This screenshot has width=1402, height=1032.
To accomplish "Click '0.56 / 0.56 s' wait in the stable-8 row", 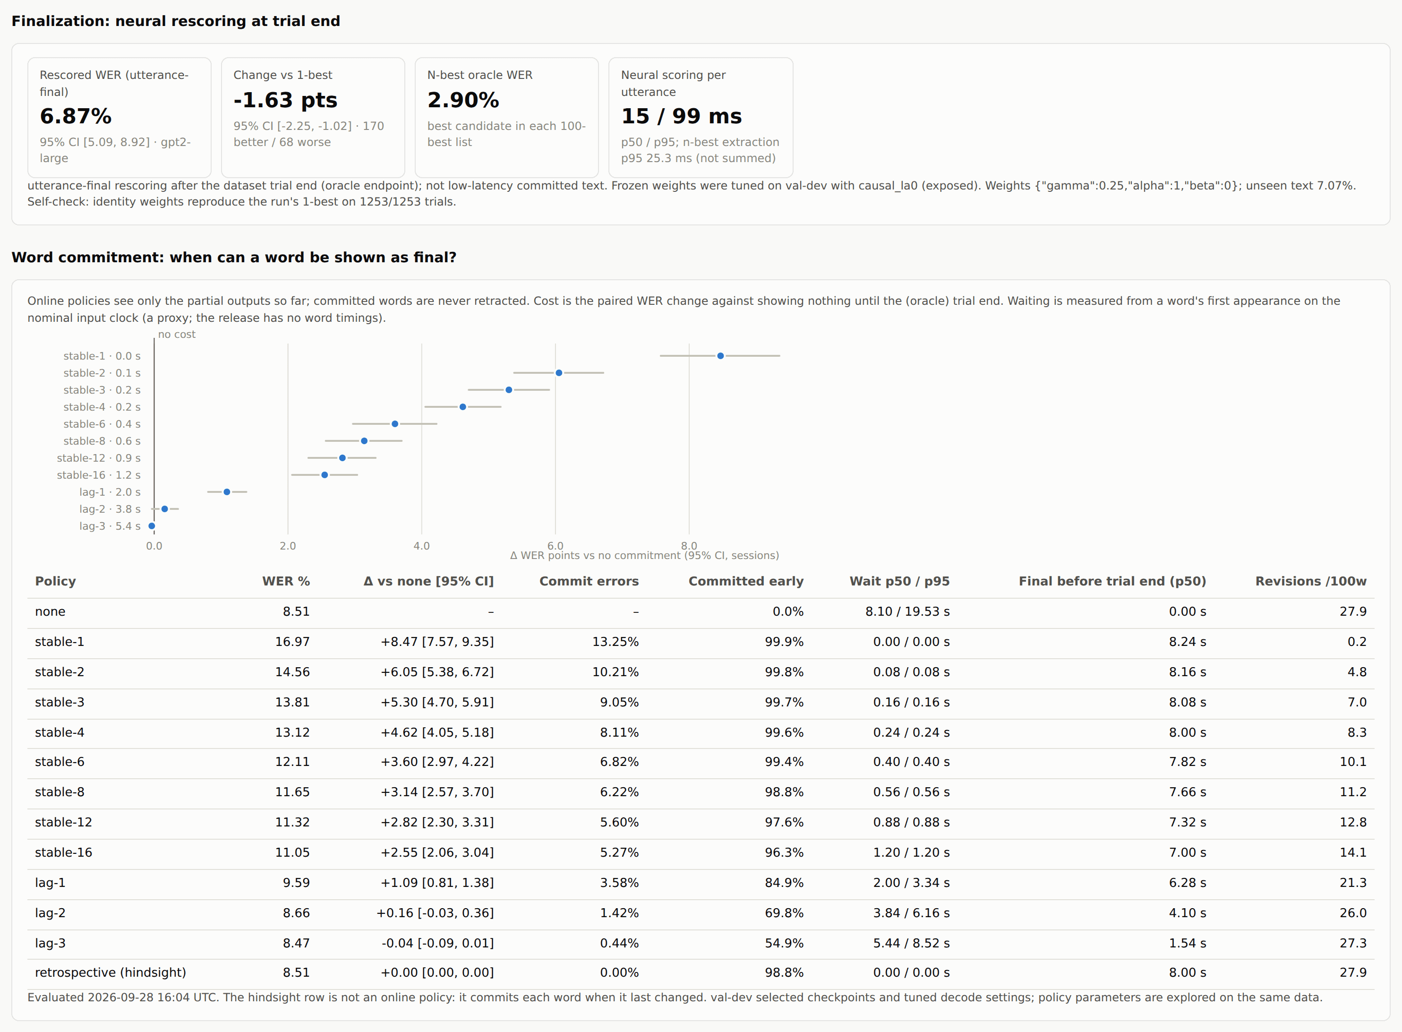I will (x=912, y=792).
